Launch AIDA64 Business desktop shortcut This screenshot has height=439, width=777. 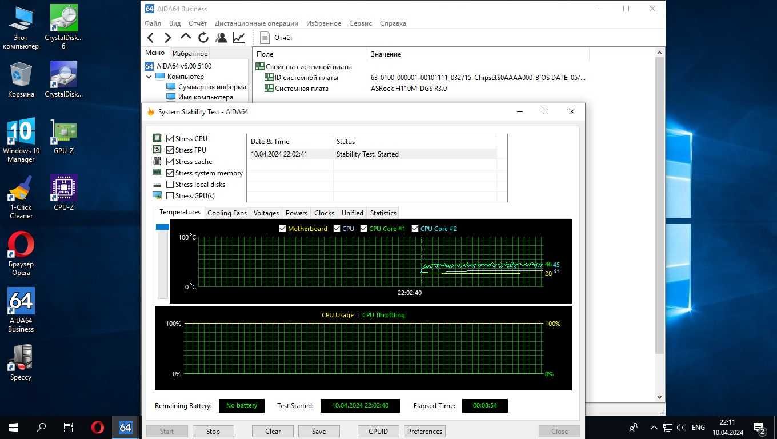pyautogui.click(x=21, y=310)
